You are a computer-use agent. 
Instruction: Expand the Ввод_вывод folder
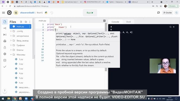pyautogui.click(x=11, y=40)
